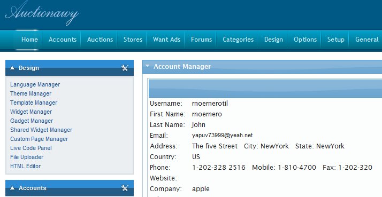382x197 pixels.
Task: Click the Auctionawy logo
Action: (x=42, y=13)
